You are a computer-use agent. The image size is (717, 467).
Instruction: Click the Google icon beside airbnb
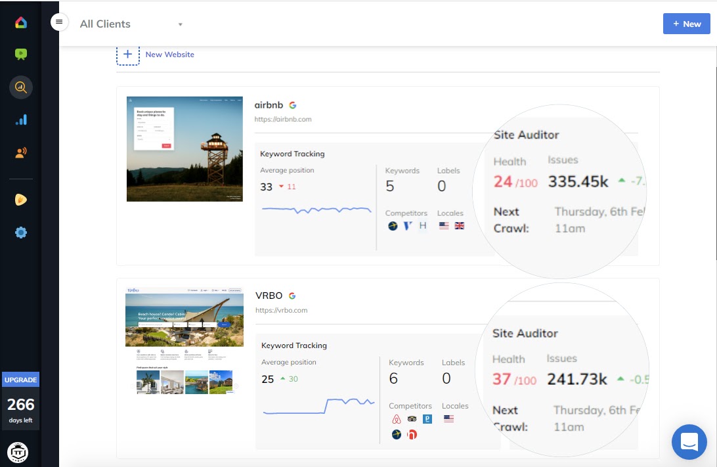[x=293, y=105]
